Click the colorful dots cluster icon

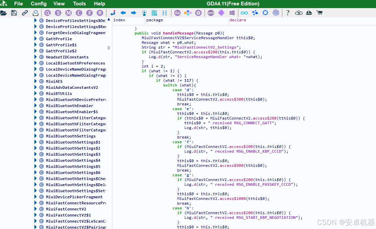click(x=188, y=13)
